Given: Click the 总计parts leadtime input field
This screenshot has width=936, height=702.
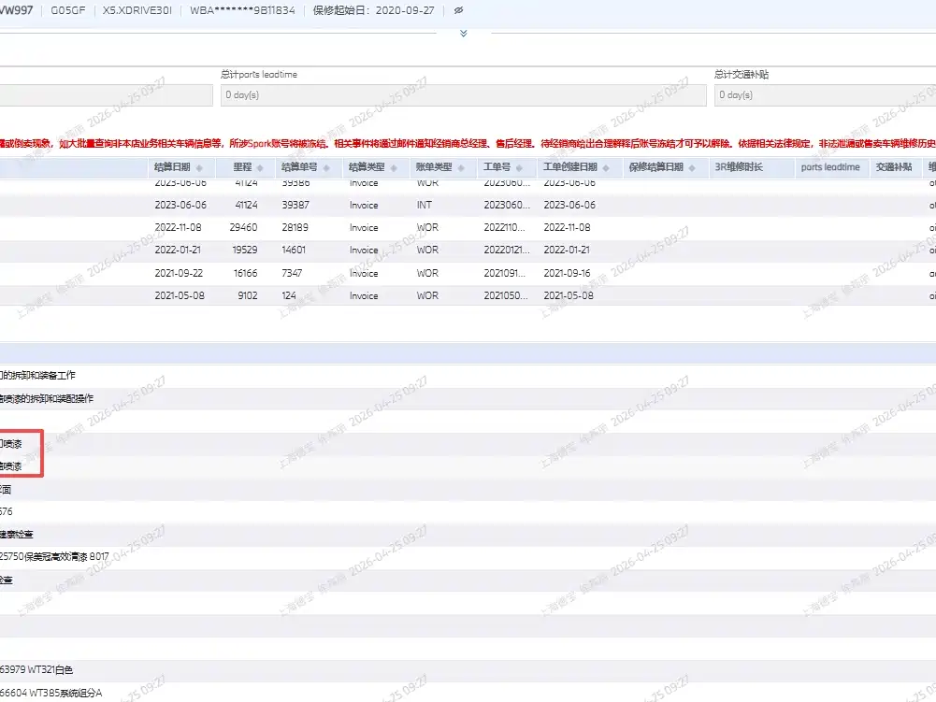Looking at the screenshot, I should tap(463, 95).
